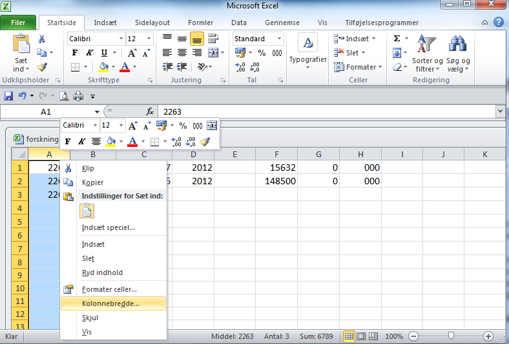Open the Filer backstage button

[18, 23]
